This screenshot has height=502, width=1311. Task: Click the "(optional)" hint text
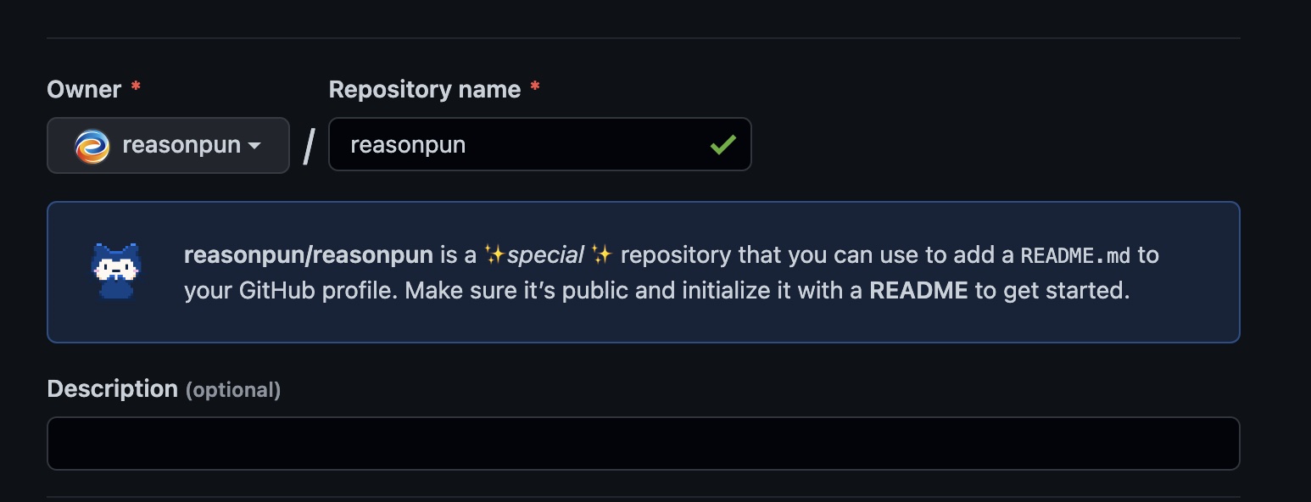pyautogui.click(x=233, y=390)
